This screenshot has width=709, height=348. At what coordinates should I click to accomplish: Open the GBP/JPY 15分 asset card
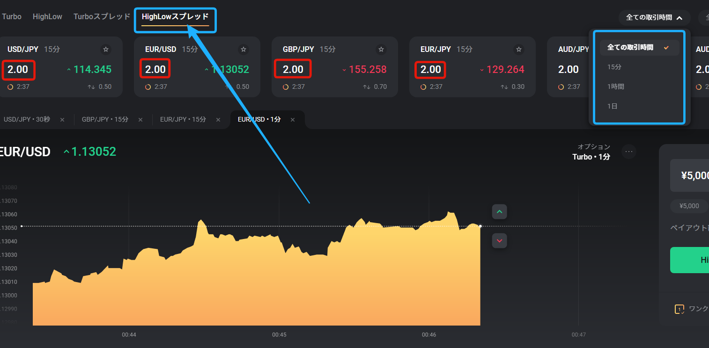tap(335, 67)
